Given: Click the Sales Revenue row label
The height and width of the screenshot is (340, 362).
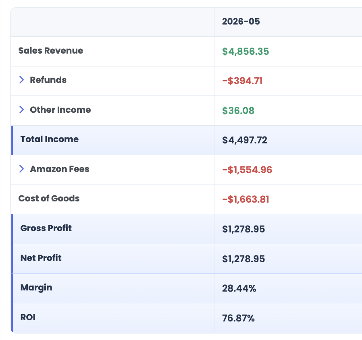Looking at the screenshot, I should (x=50, y=50).
